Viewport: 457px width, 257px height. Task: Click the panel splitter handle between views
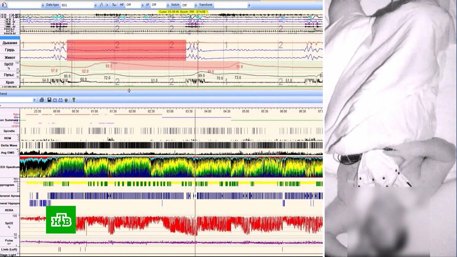coord(129,90)
